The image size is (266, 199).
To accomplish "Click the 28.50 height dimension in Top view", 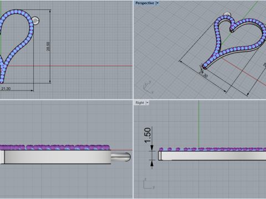I will pyautogui.click(x=48, y=46).
